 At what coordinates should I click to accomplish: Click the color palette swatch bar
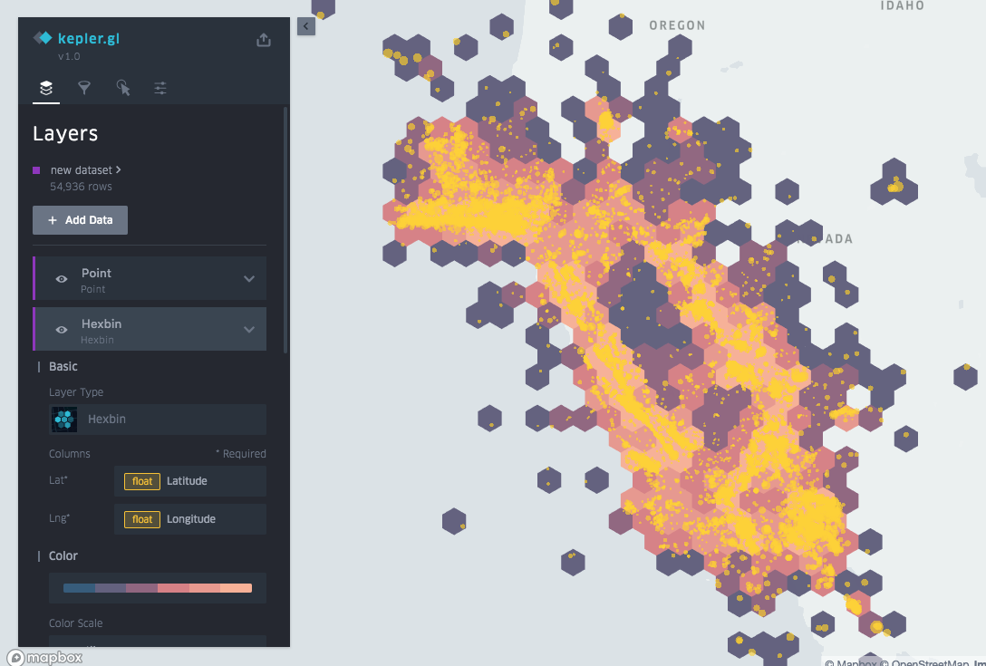pyautogui.click(x=158, y=588)
